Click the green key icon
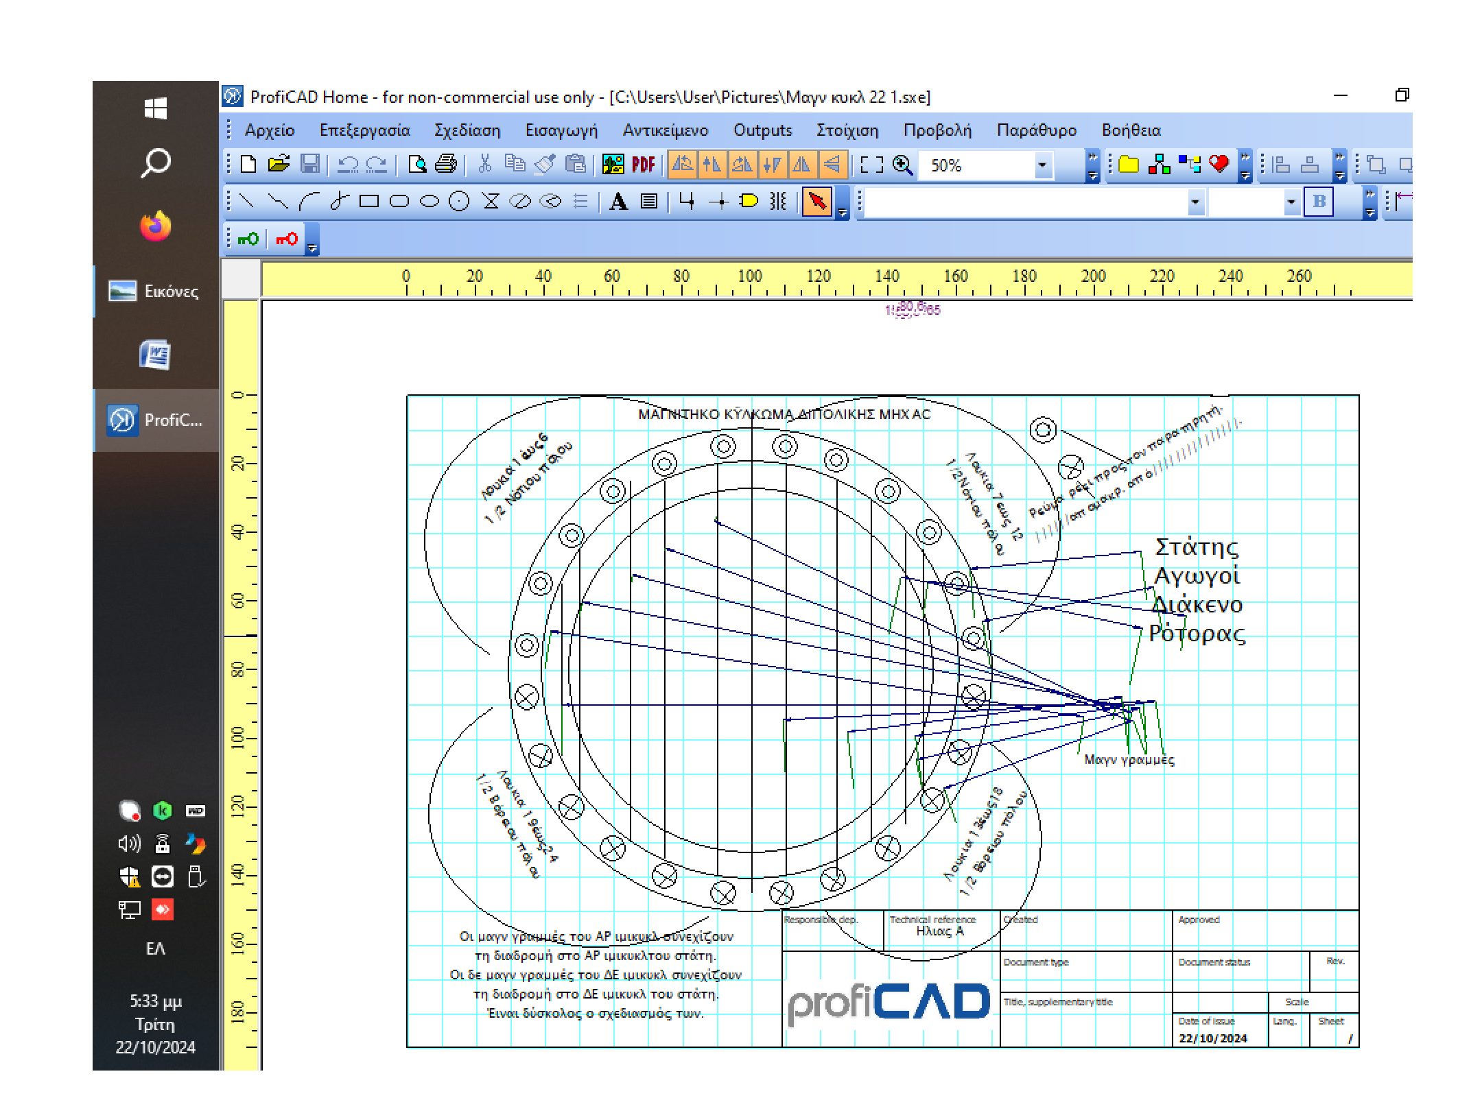 (247, 239)
